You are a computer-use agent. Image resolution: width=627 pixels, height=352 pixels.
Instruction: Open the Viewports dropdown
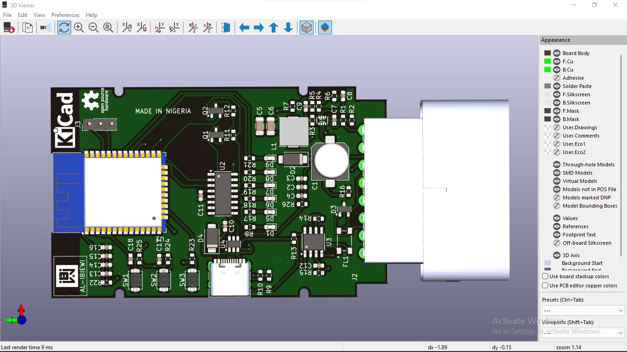(621, 332)
